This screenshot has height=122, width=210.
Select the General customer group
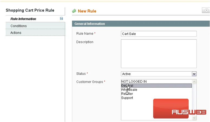(x=156, y=85)
